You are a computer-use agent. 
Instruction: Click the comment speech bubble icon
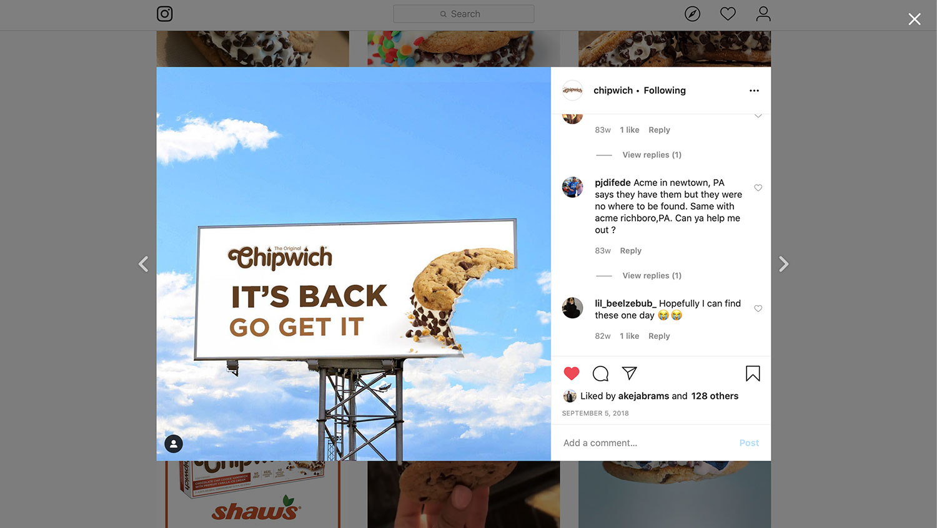(600, 373)
